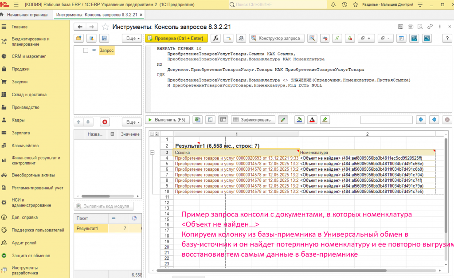Screen dimensions: 454x278
Task: Open help with the question mark button
Action: 447,38
